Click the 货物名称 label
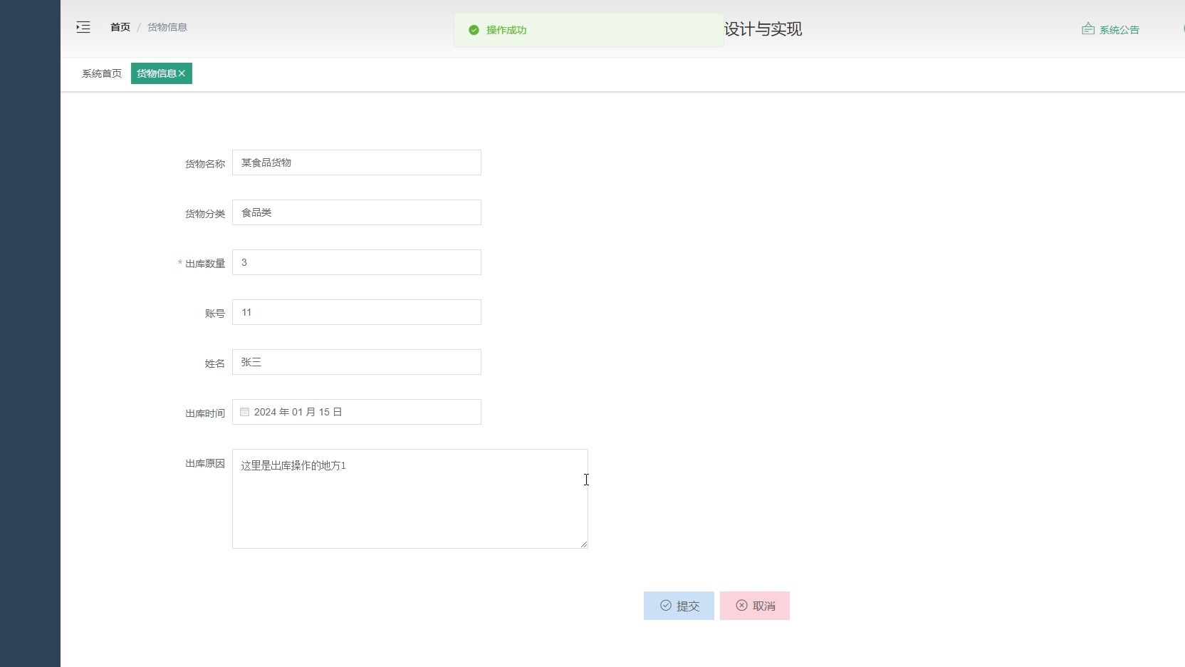 [205, 164]
